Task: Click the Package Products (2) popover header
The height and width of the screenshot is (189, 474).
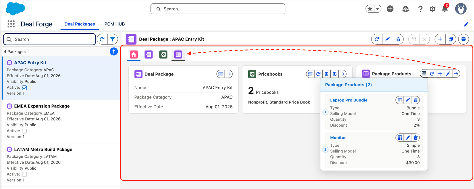Action: tap(374, 85)
